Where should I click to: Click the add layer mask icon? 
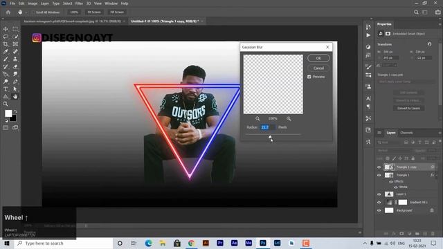(x=401, y=234)
